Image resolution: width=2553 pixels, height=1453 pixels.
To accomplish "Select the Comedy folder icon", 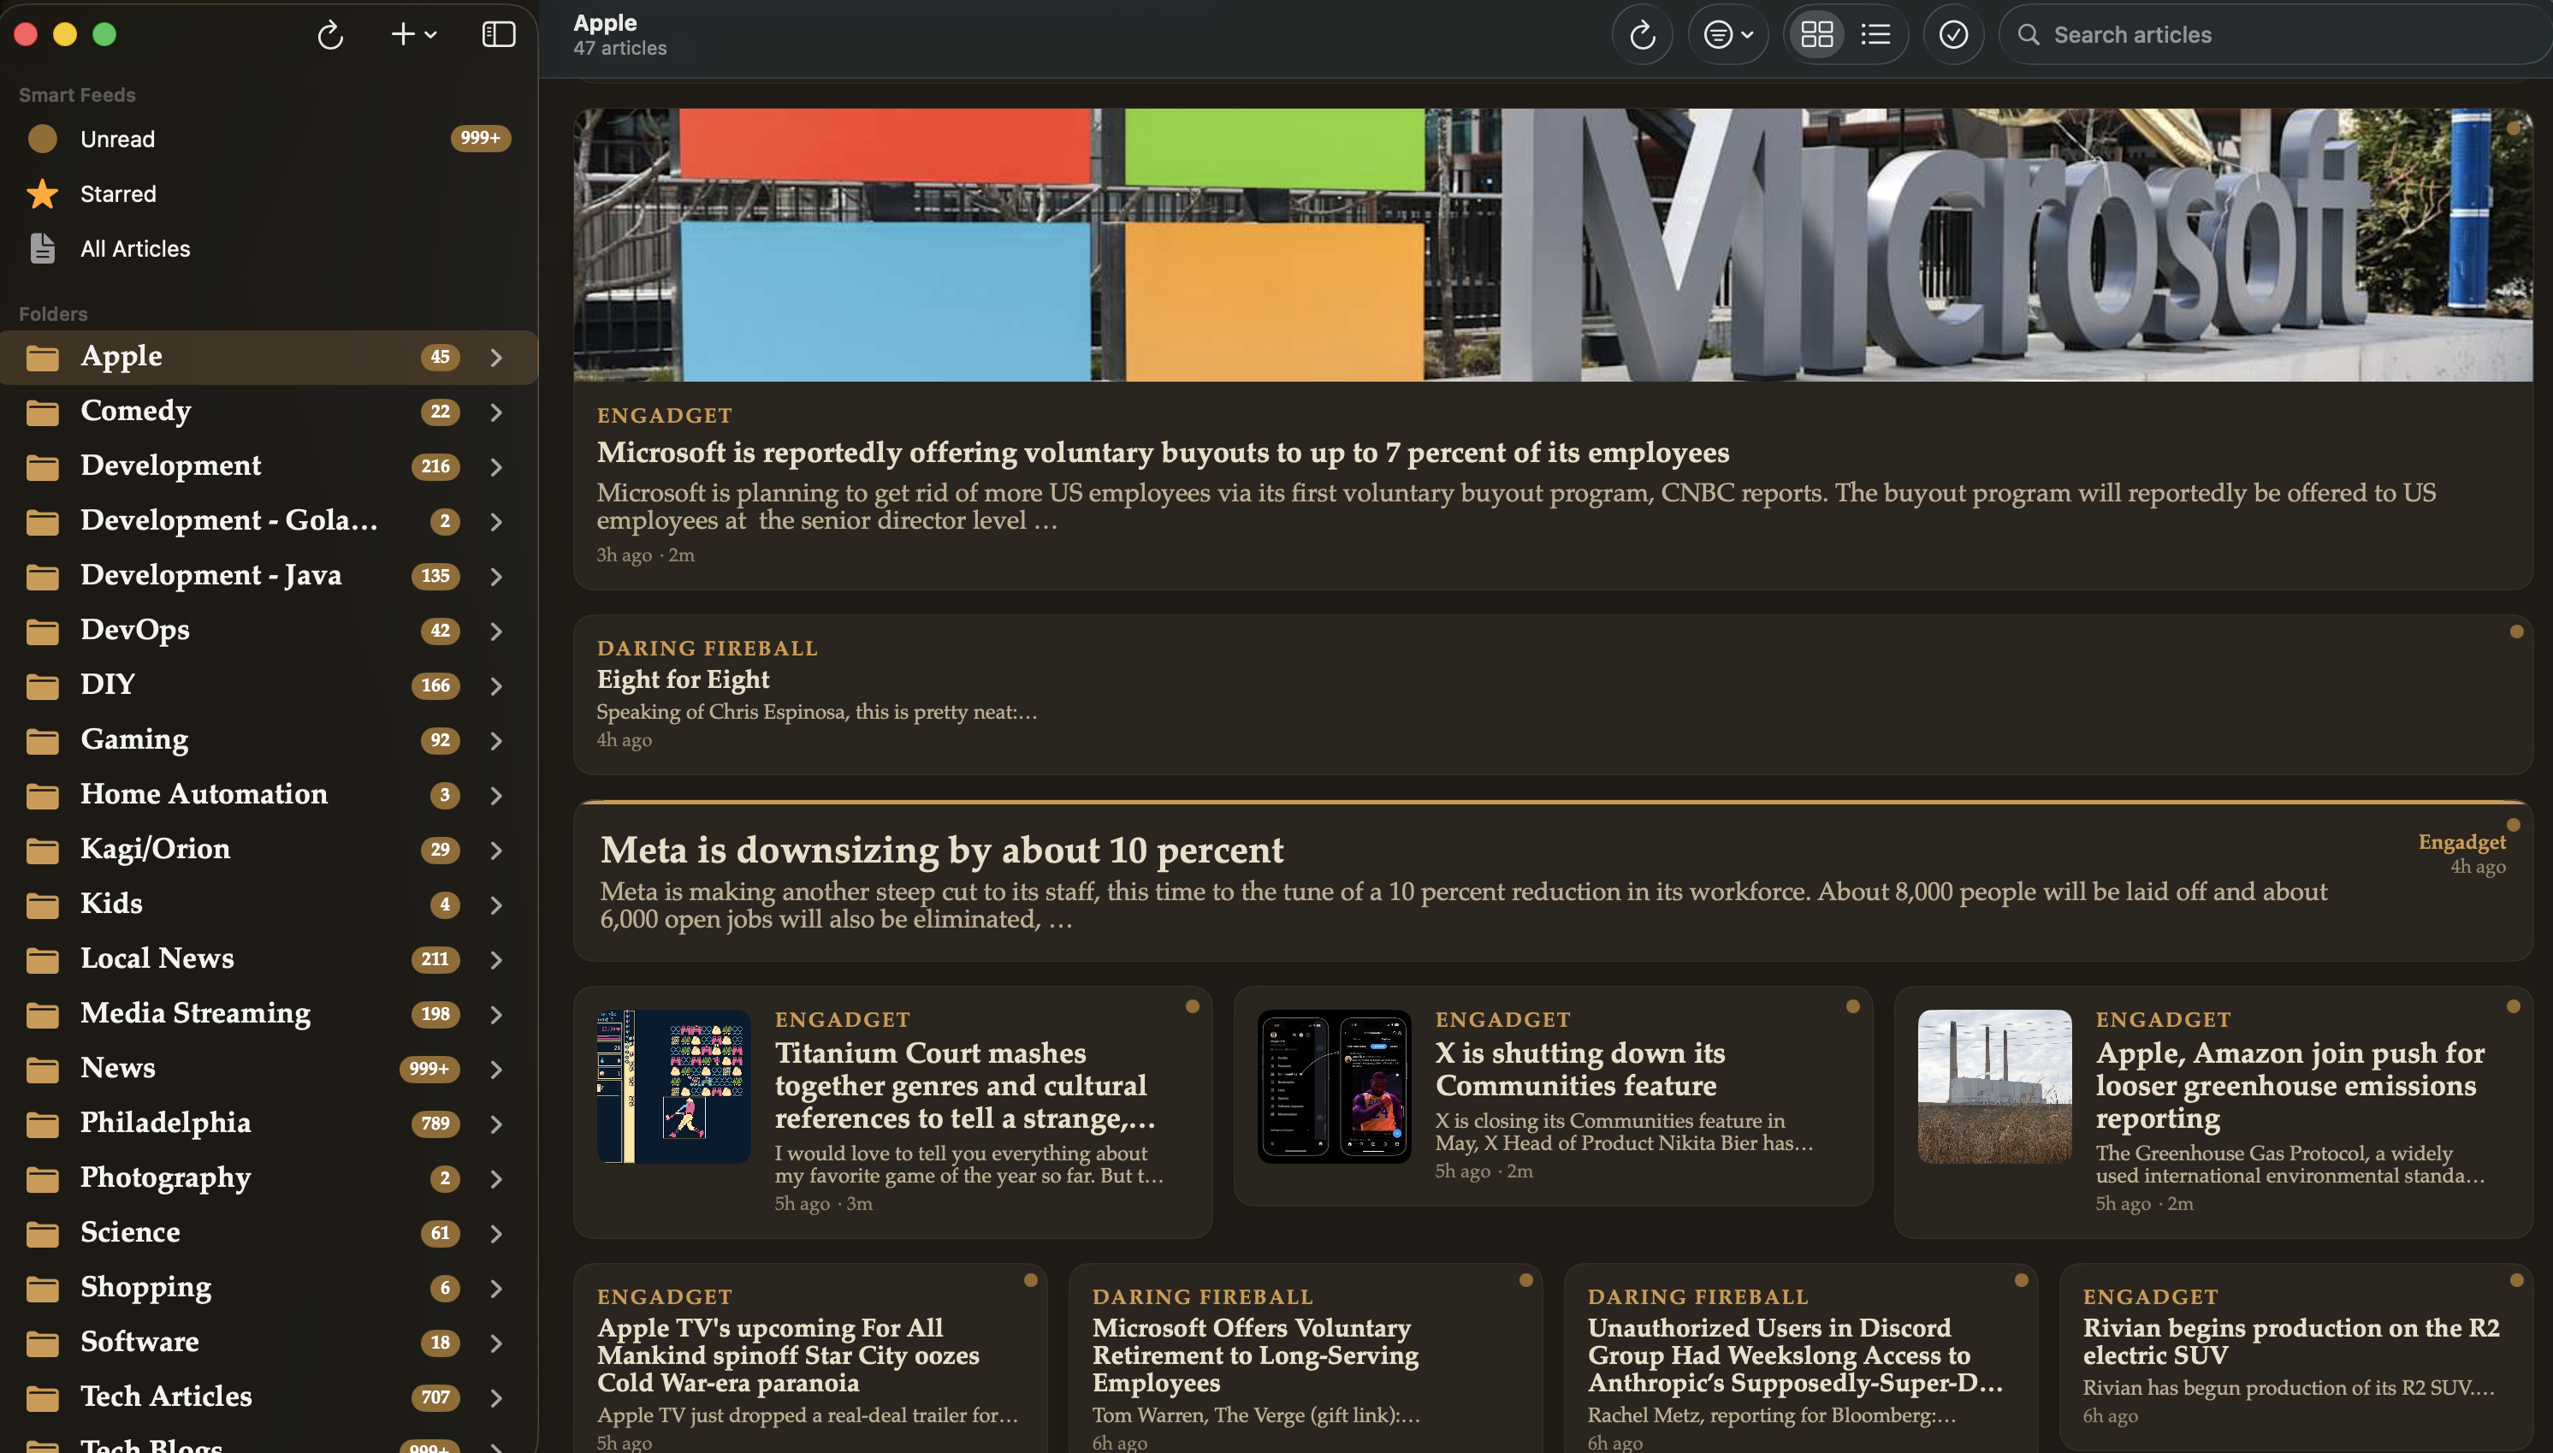I will (42, 412).
